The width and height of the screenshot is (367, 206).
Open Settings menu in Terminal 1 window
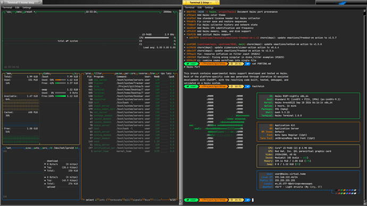click(x=27, y=7)
